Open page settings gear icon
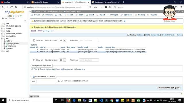The width and height of the screenshot is (184, 103). [179, 11]
